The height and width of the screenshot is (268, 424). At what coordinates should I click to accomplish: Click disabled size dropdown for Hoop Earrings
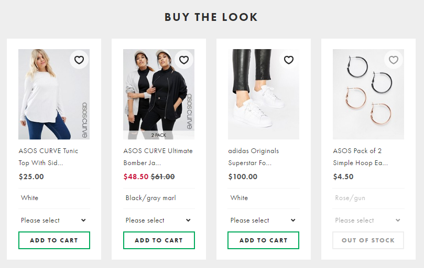[368, 220]
